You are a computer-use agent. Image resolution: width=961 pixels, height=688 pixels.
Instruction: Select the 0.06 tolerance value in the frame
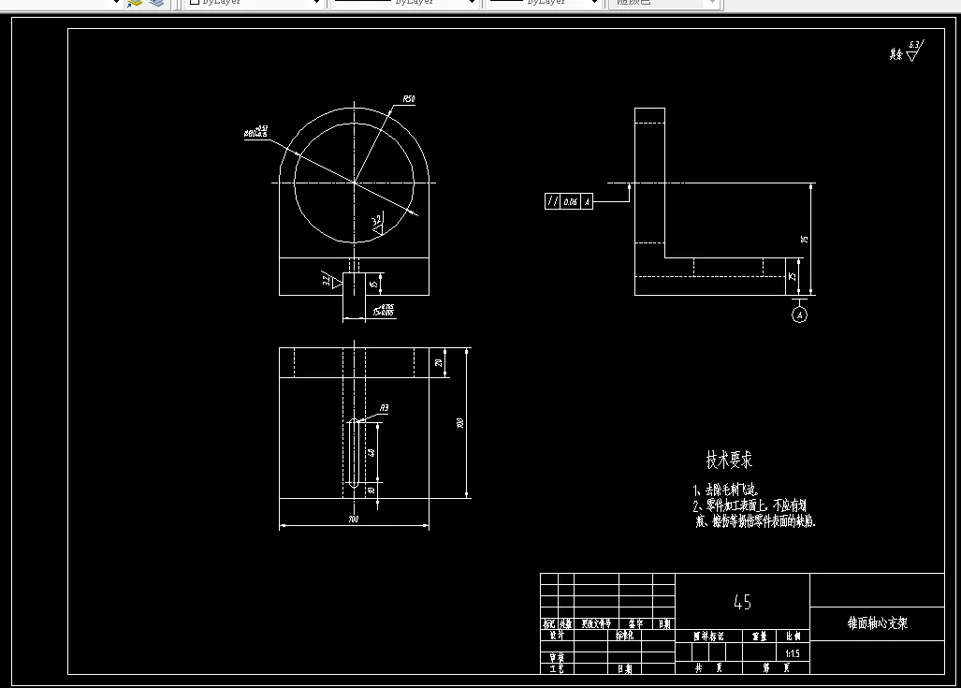[571, 202]
